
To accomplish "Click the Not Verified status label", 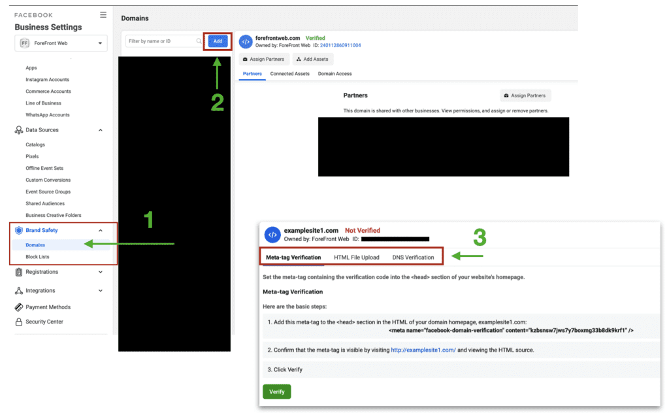I will (362, 230).
